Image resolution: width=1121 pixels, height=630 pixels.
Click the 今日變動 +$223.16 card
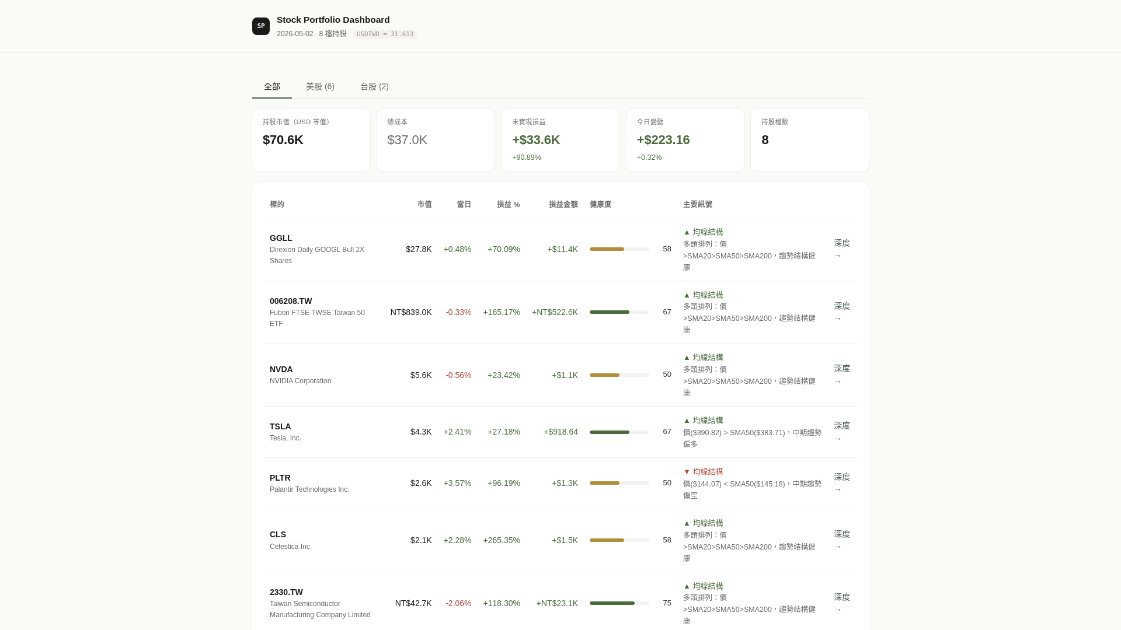pos(685,140)
